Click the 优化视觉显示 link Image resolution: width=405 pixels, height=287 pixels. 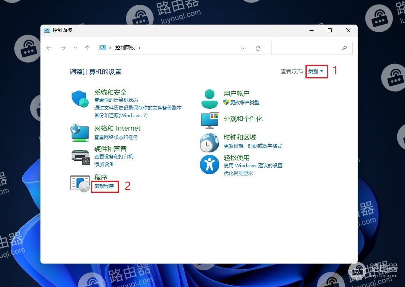pyautogui.click(x=238, y=173)
